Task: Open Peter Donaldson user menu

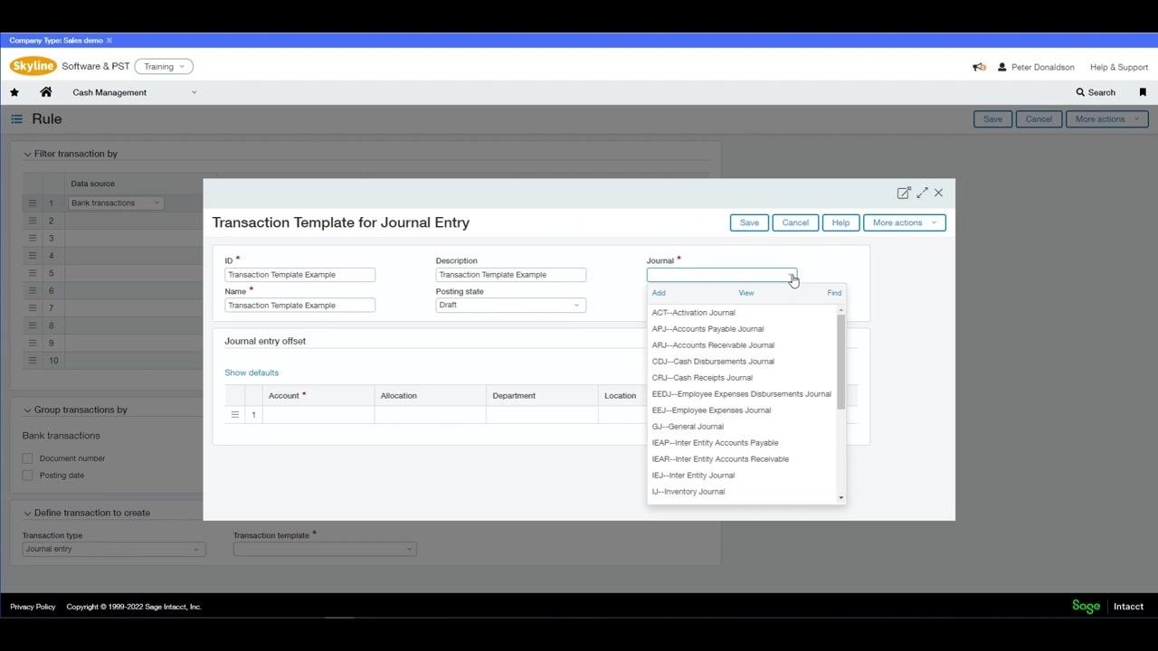Action: [1036, 67]
